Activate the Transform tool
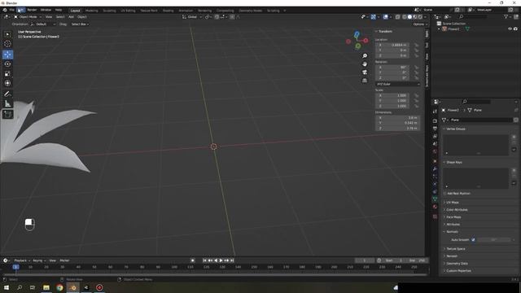 (x=7, y=83)
